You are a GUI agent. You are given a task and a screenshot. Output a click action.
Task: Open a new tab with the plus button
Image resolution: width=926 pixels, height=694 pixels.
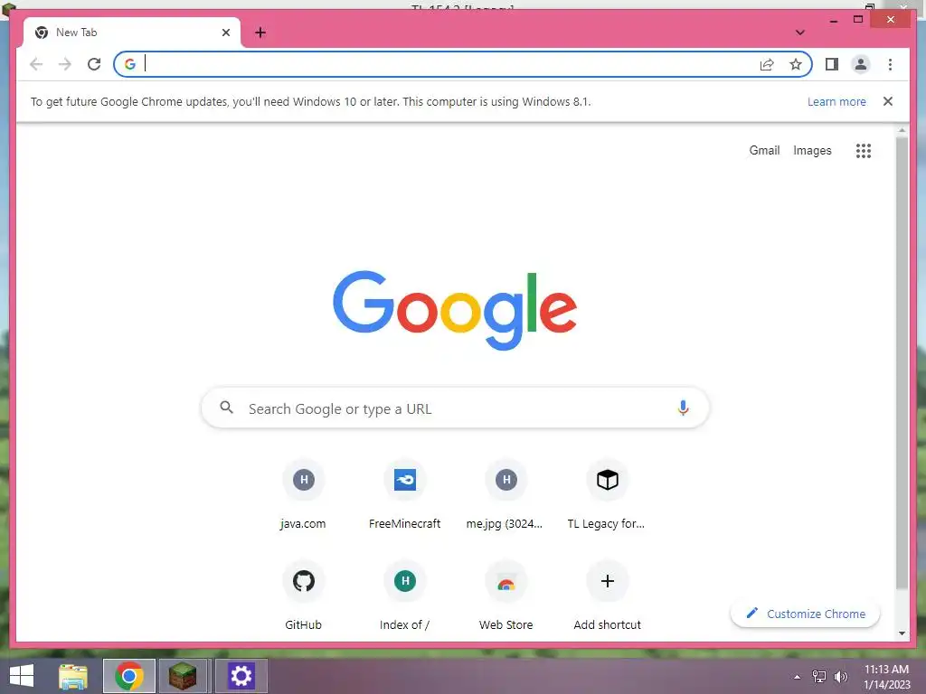point(260,33)
